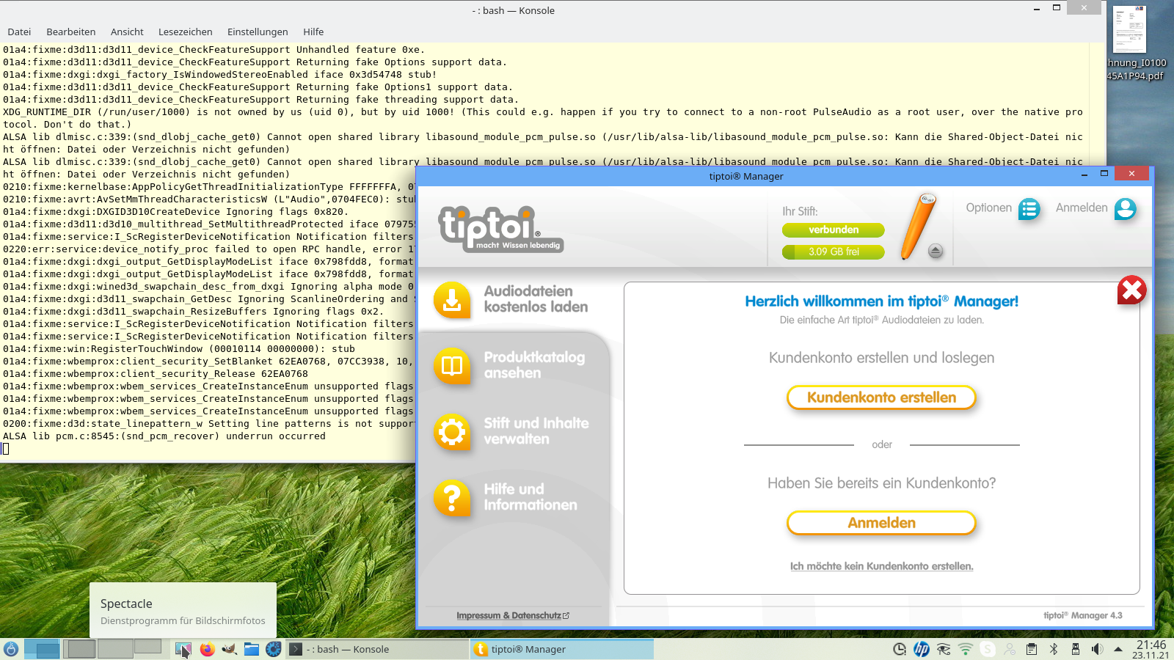Open the clipboard tray icon
The image size is (1174, 660).
tap(1032, 649)
